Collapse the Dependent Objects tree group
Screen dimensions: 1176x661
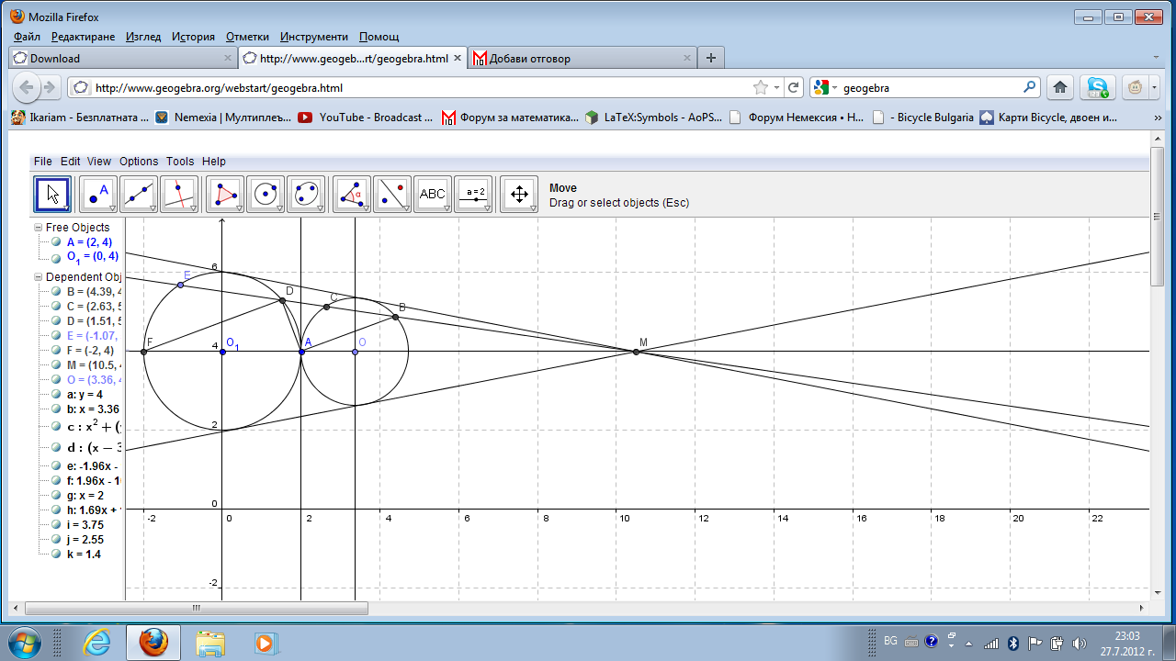38,277
